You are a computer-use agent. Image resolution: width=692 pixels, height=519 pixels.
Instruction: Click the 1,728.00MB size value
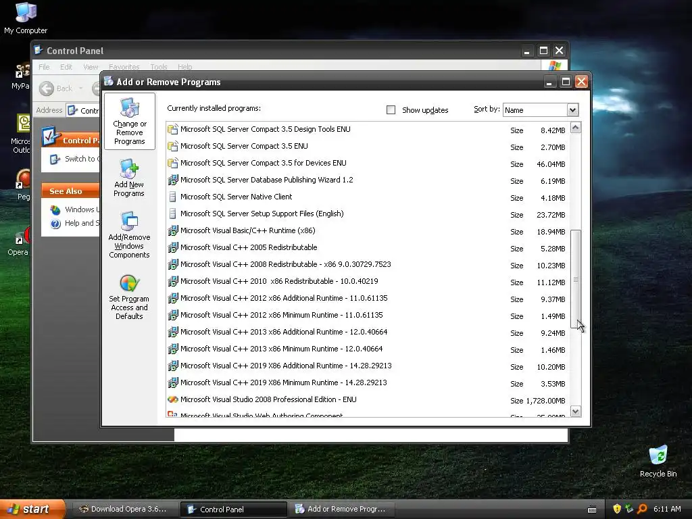click(x=545, y=401)
